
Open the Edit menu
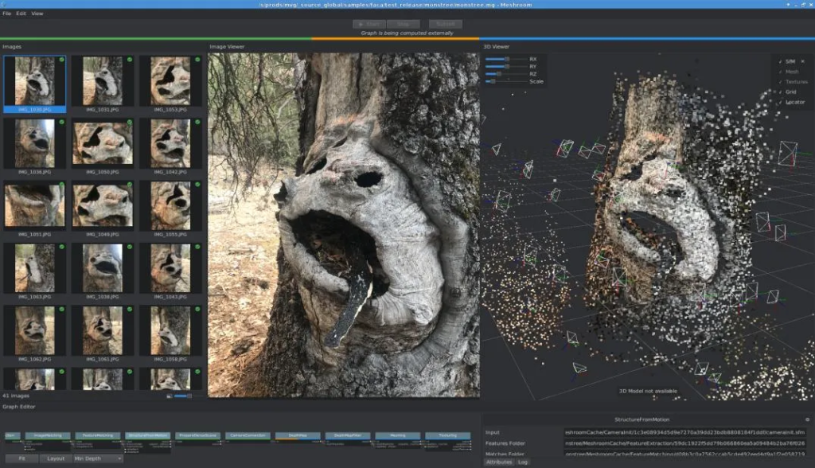[x=21, y=13]
